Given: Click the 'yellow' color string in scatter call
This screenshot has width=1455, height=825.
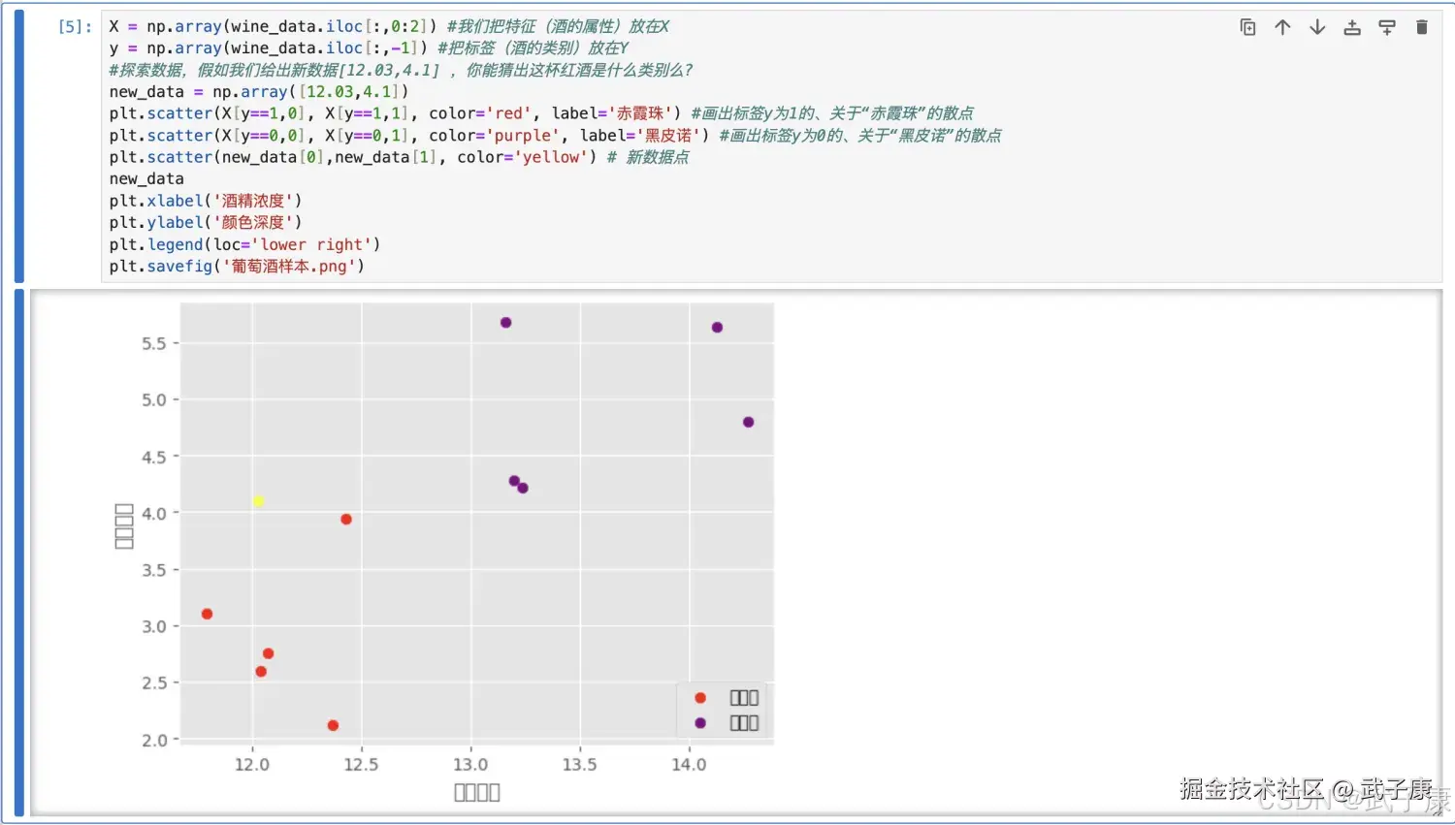Looking at the screenshot, I should pos(551,156).
